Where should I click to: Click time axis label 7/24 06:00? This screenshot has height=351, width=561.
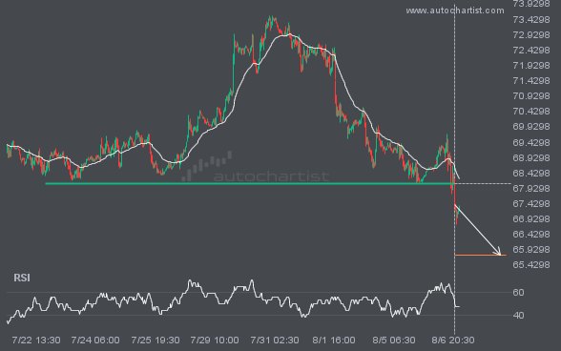point(95,341)
